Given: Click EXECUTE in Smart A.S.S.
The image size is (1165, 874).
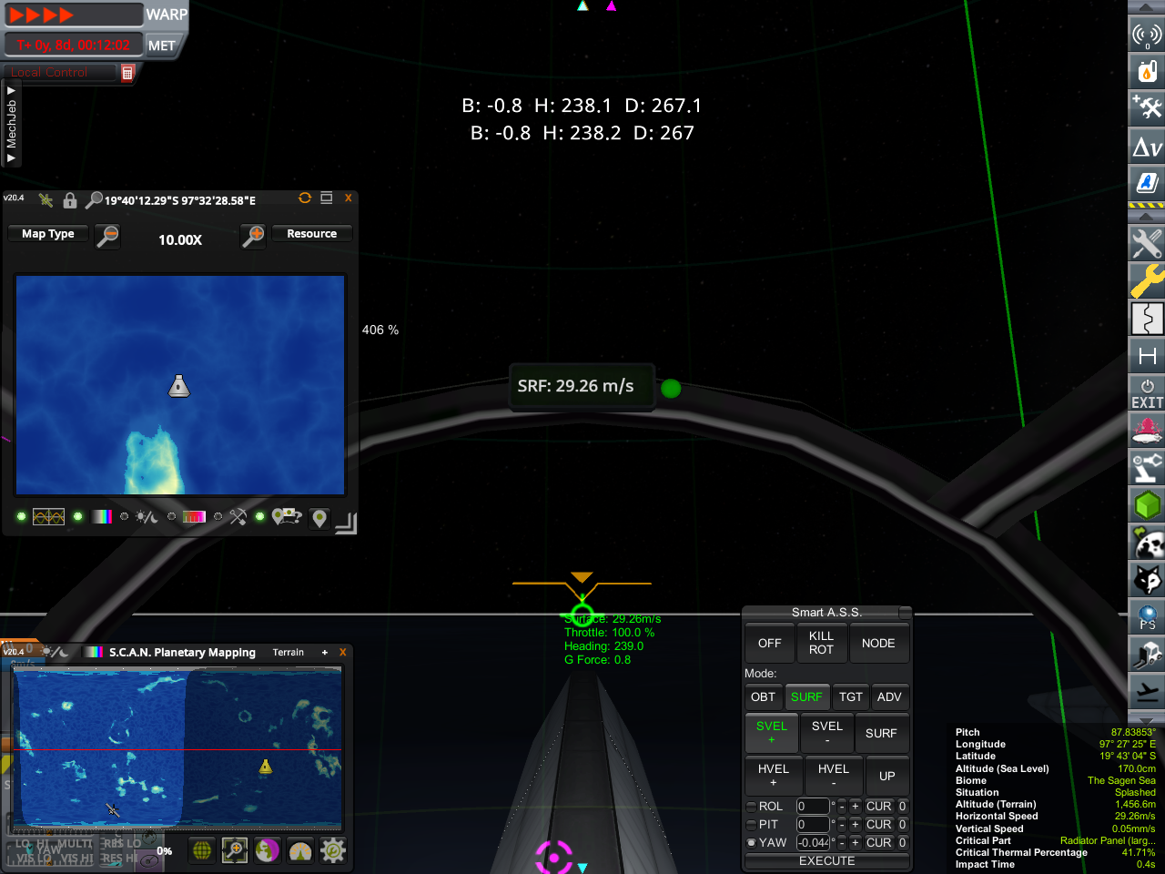Looking at the screenshot, I should 827,860.
